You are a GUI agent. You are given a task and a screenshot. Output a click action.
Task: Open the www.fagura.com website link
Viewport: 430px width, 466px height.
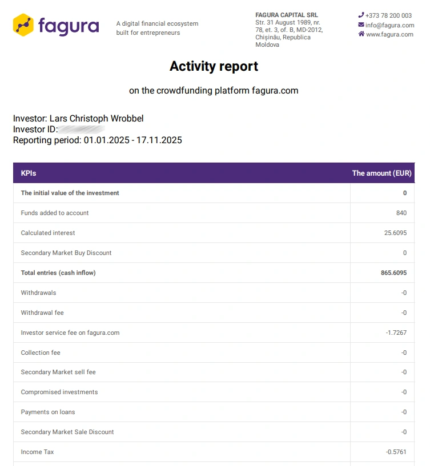389,34
